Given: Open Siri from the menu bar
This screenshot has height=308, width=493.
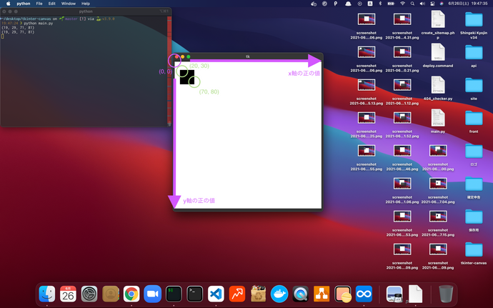Looking at the screenshot, I should (442, 4).
